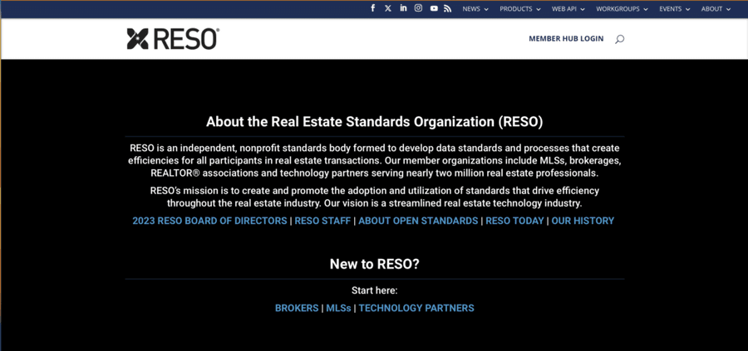This screenshot has width=748, height=351.
Task: Click the MEMBER HUB LOGIN link
Action: coord(566,39)
